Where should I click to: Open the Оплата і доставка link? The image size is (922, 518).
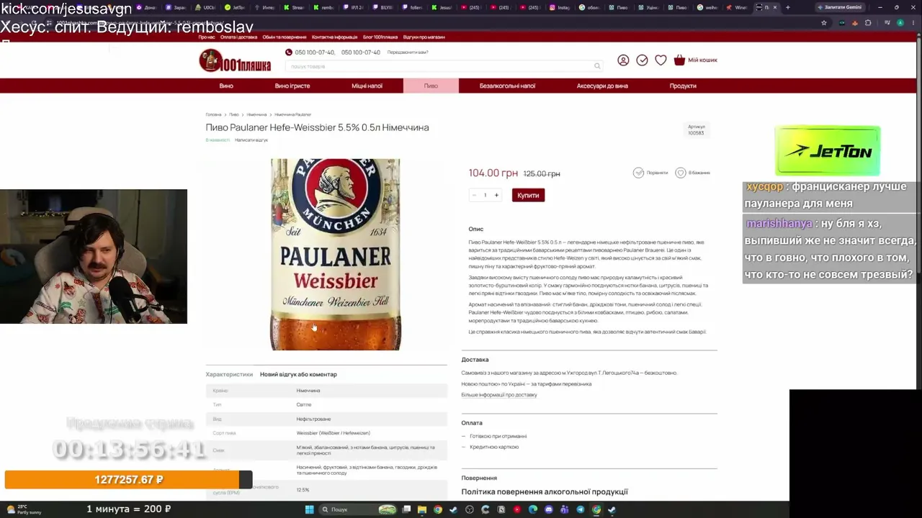238,37
